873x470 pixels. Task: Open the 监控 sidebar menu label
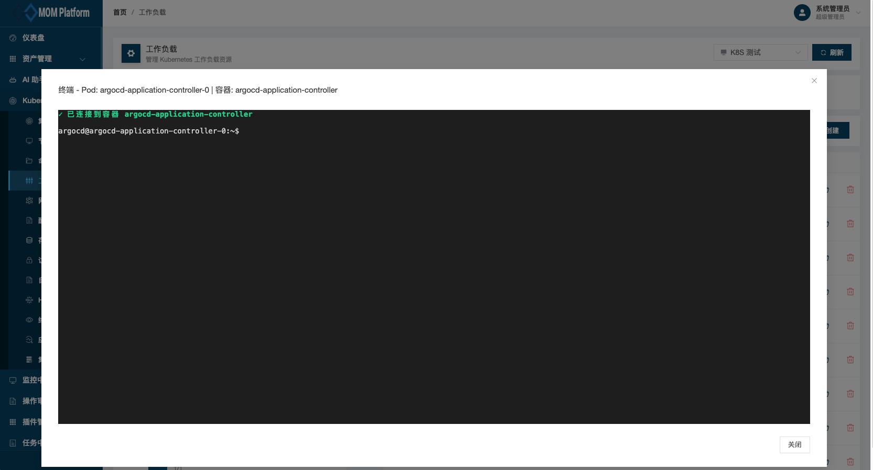tap(31, 380)
